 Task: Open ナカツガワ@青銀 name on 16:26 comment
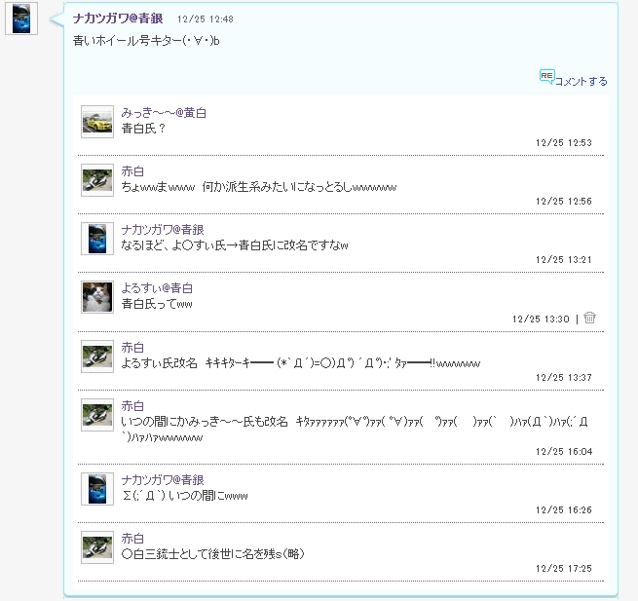click(163, 480)
